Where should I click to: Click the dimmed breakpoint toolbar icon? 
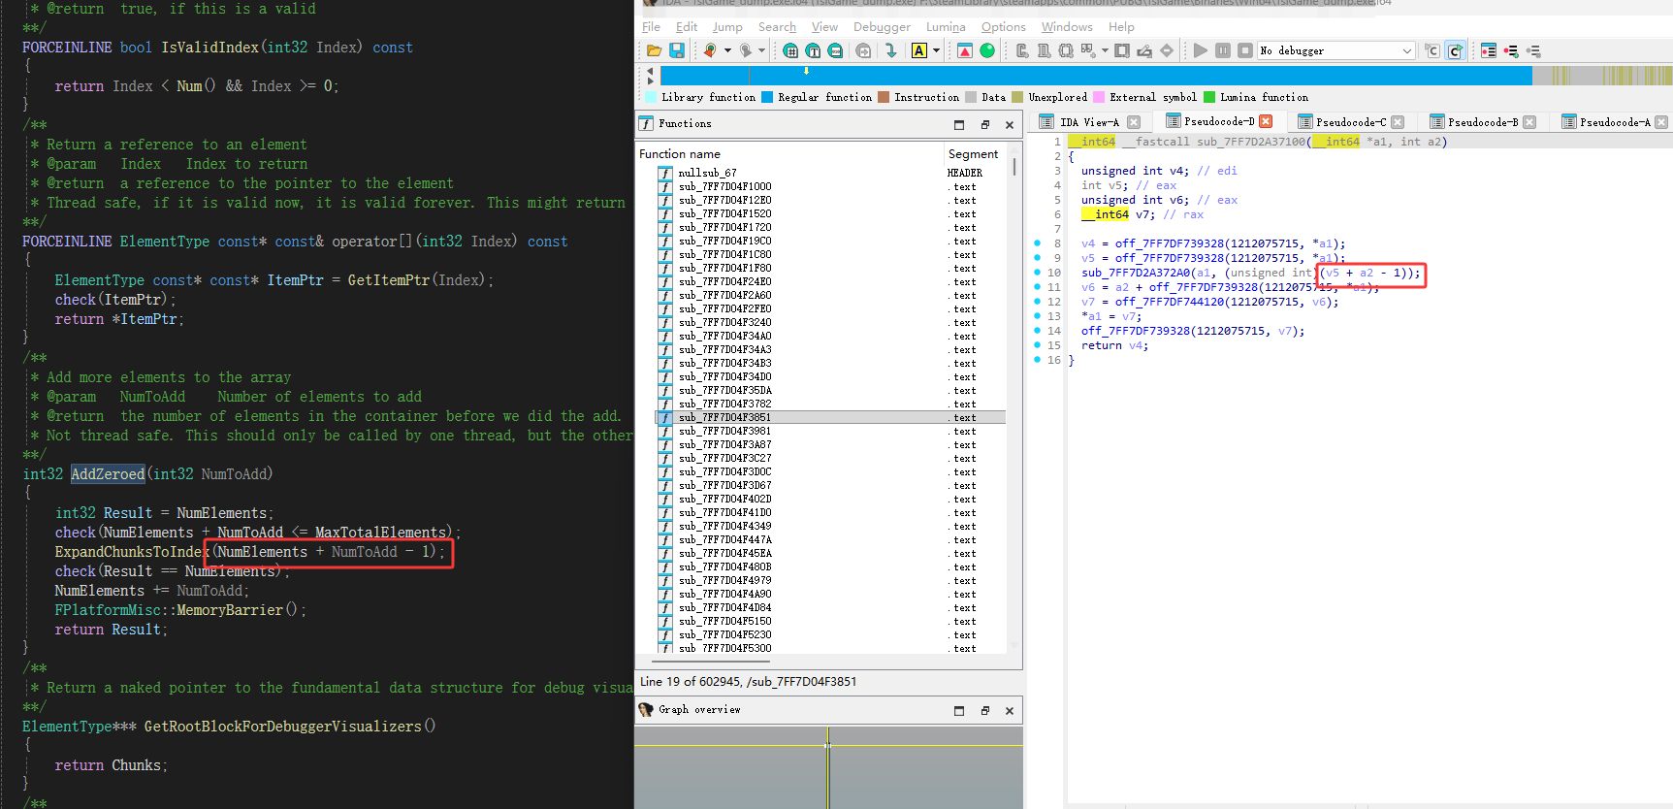point(1533,50)
